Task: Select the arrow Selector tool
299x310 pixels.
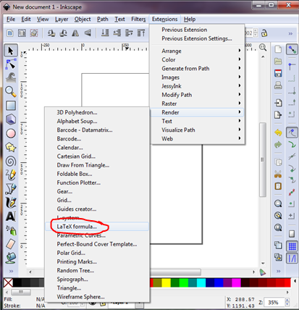Action: (x=11, y=51)
